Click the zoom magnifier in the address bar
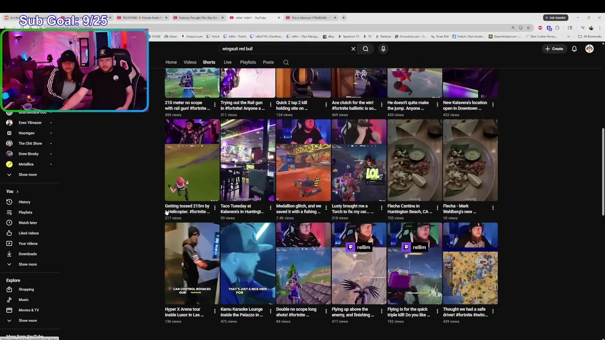This screenshot has height=340, width=605. (x=513, y=28)
